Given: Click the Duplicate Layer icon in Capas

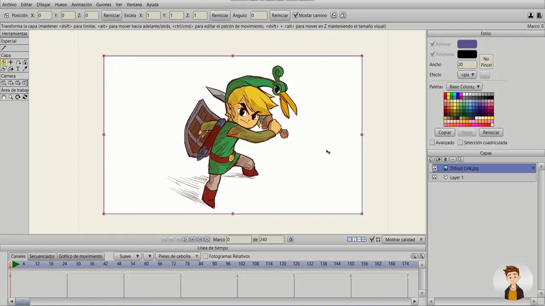Looking at the screenshot, I should click(438, 159).
